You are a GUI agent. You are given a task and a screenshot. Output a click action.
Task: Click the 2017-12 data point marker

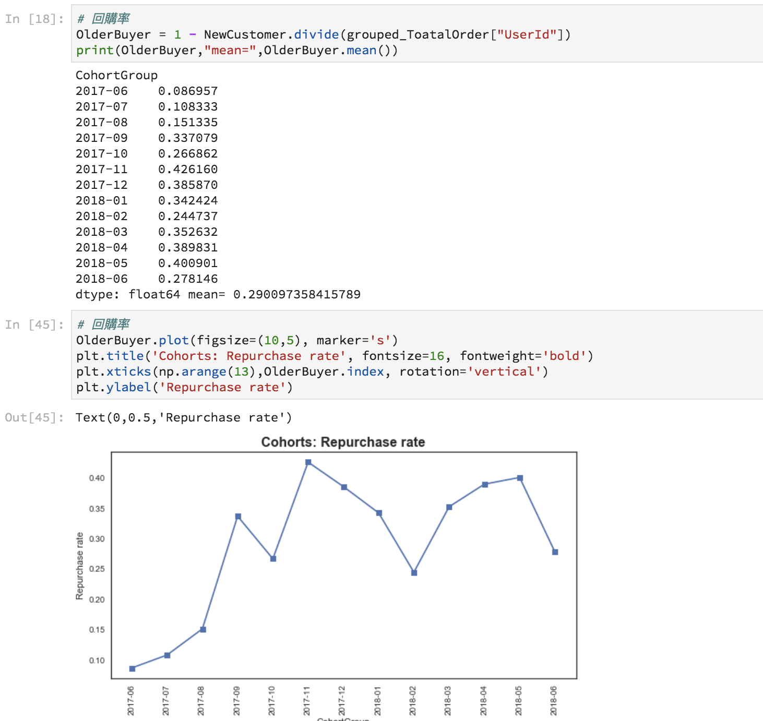(x=344, y=487)
